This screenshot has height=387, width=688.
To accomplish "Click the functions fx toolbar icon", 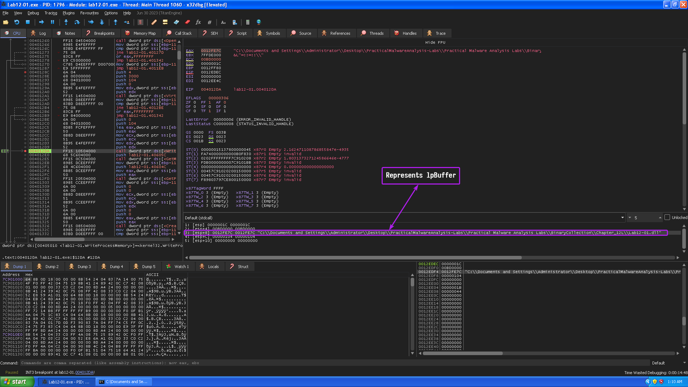I will tap(198, 22).
